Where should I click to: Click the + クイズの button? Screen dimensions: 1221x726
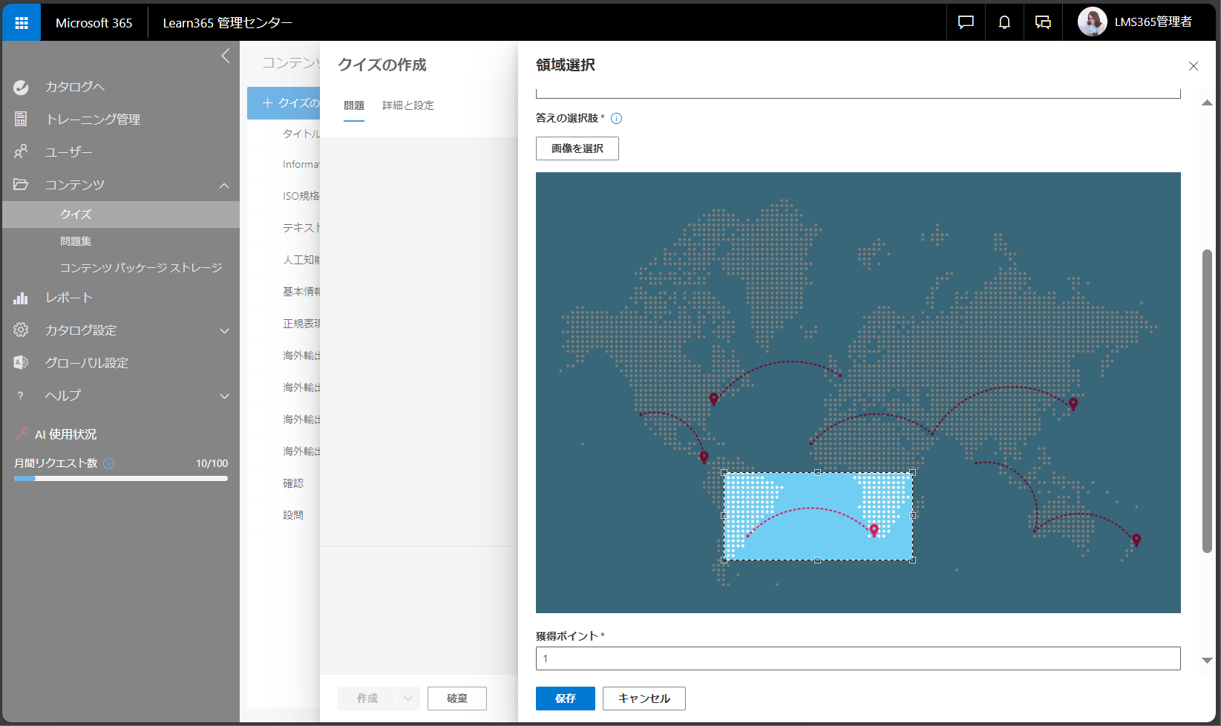coord(284,103)
